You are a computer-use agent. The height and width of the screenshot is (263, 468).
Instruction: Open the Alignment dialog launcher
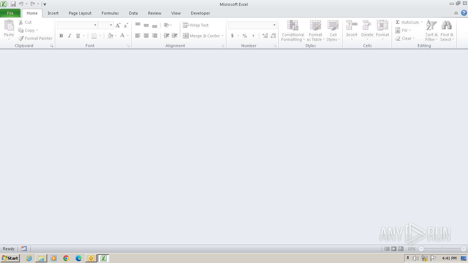point(223,46)
